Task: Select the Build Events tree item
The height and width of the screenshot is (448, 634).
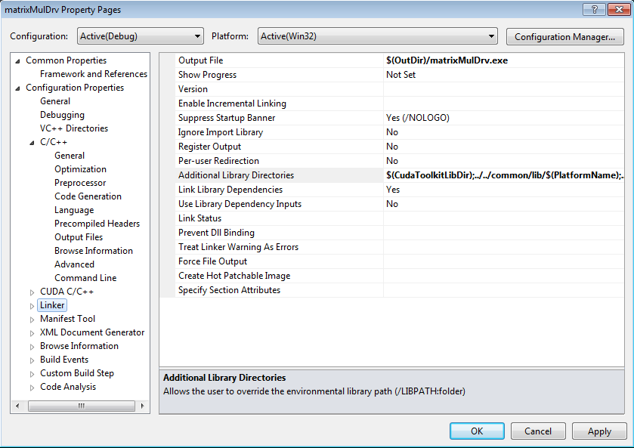Action: pyautogui.click(x=63, y=360)
